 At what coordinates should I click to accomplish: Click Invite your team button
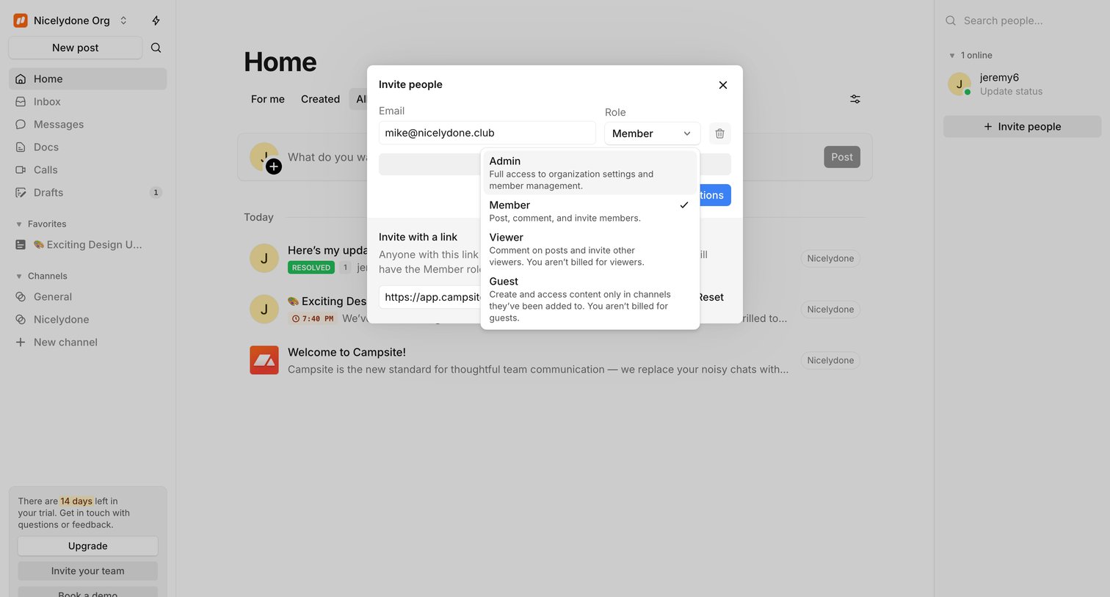click(88, 571)
